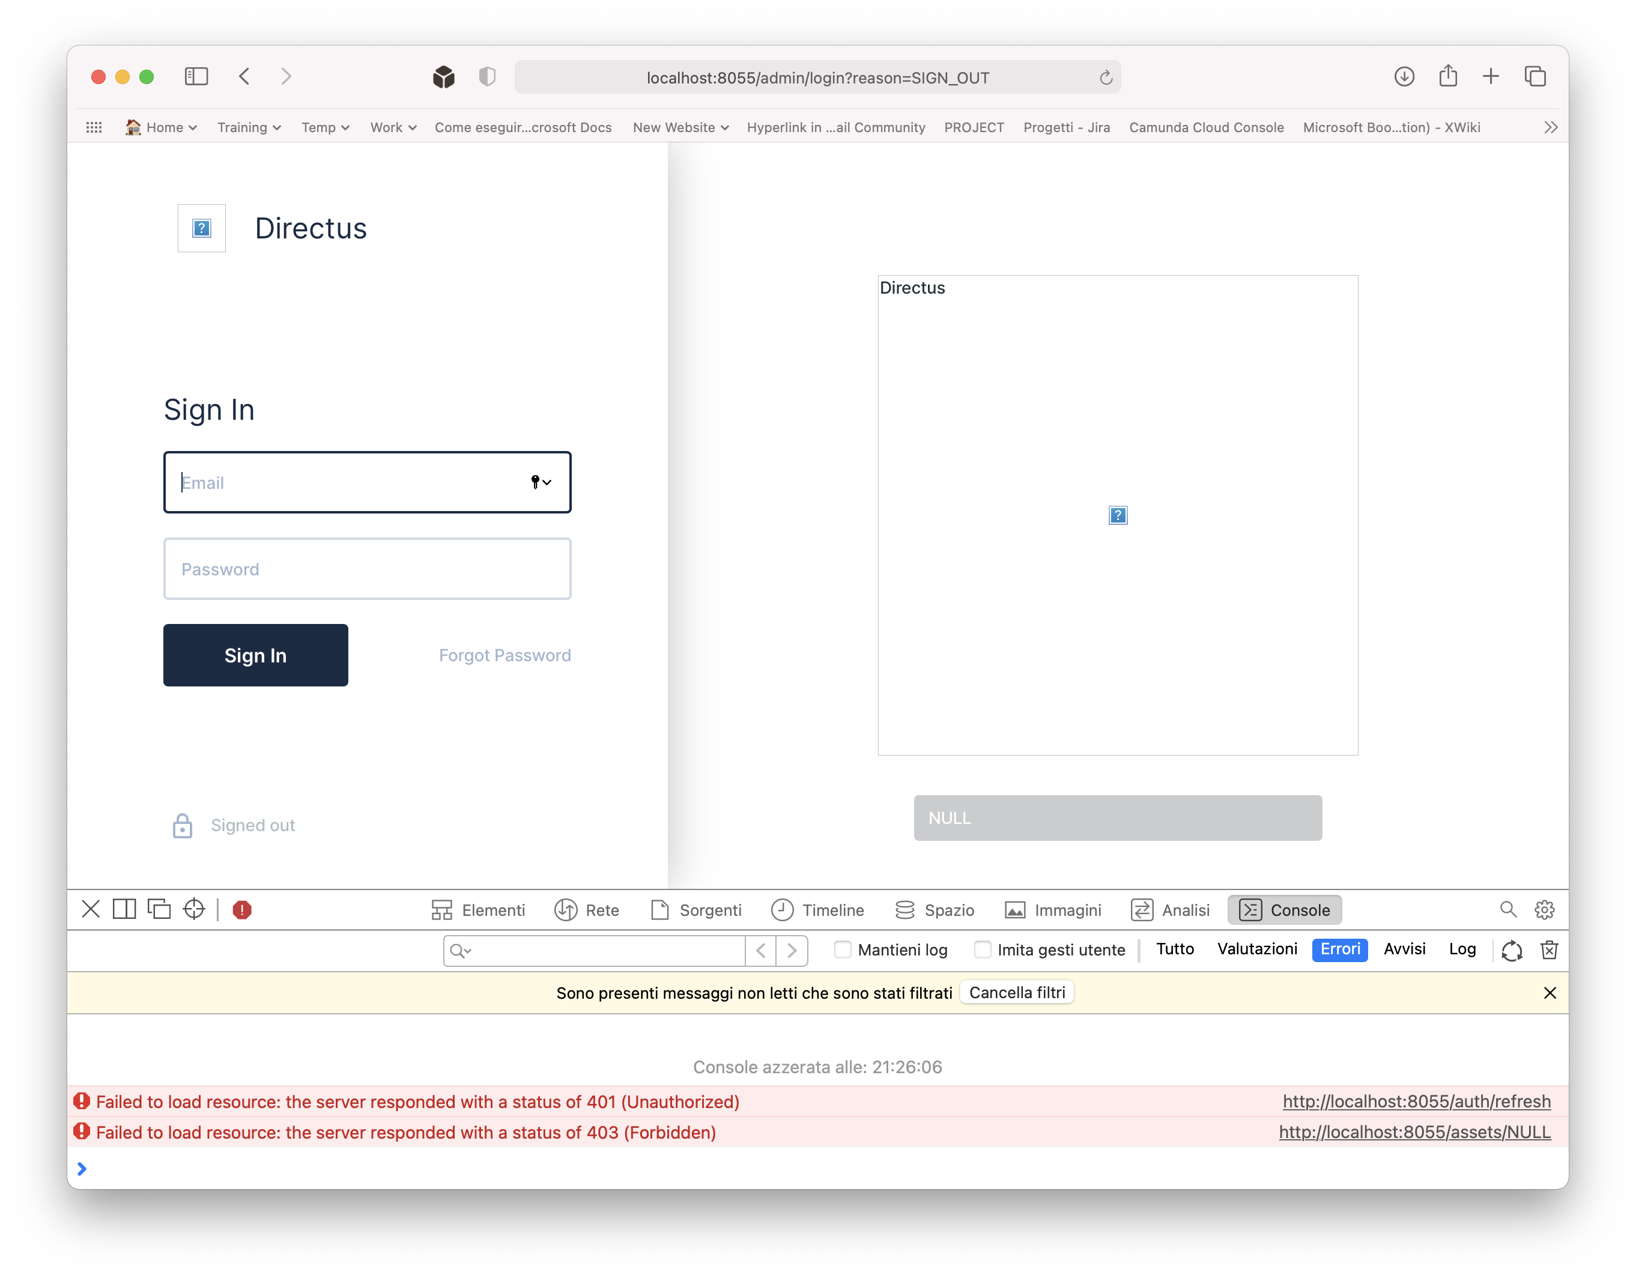Switch to the Timeline tab

coord(817,909)
